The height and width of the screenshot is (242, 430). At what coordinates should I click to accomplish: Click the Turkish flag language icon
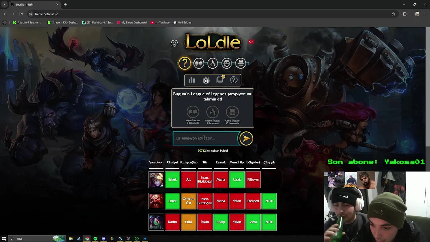click(x=251, y=42)
